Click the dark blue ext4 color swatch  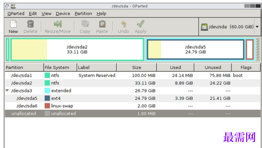click(47, 98)
